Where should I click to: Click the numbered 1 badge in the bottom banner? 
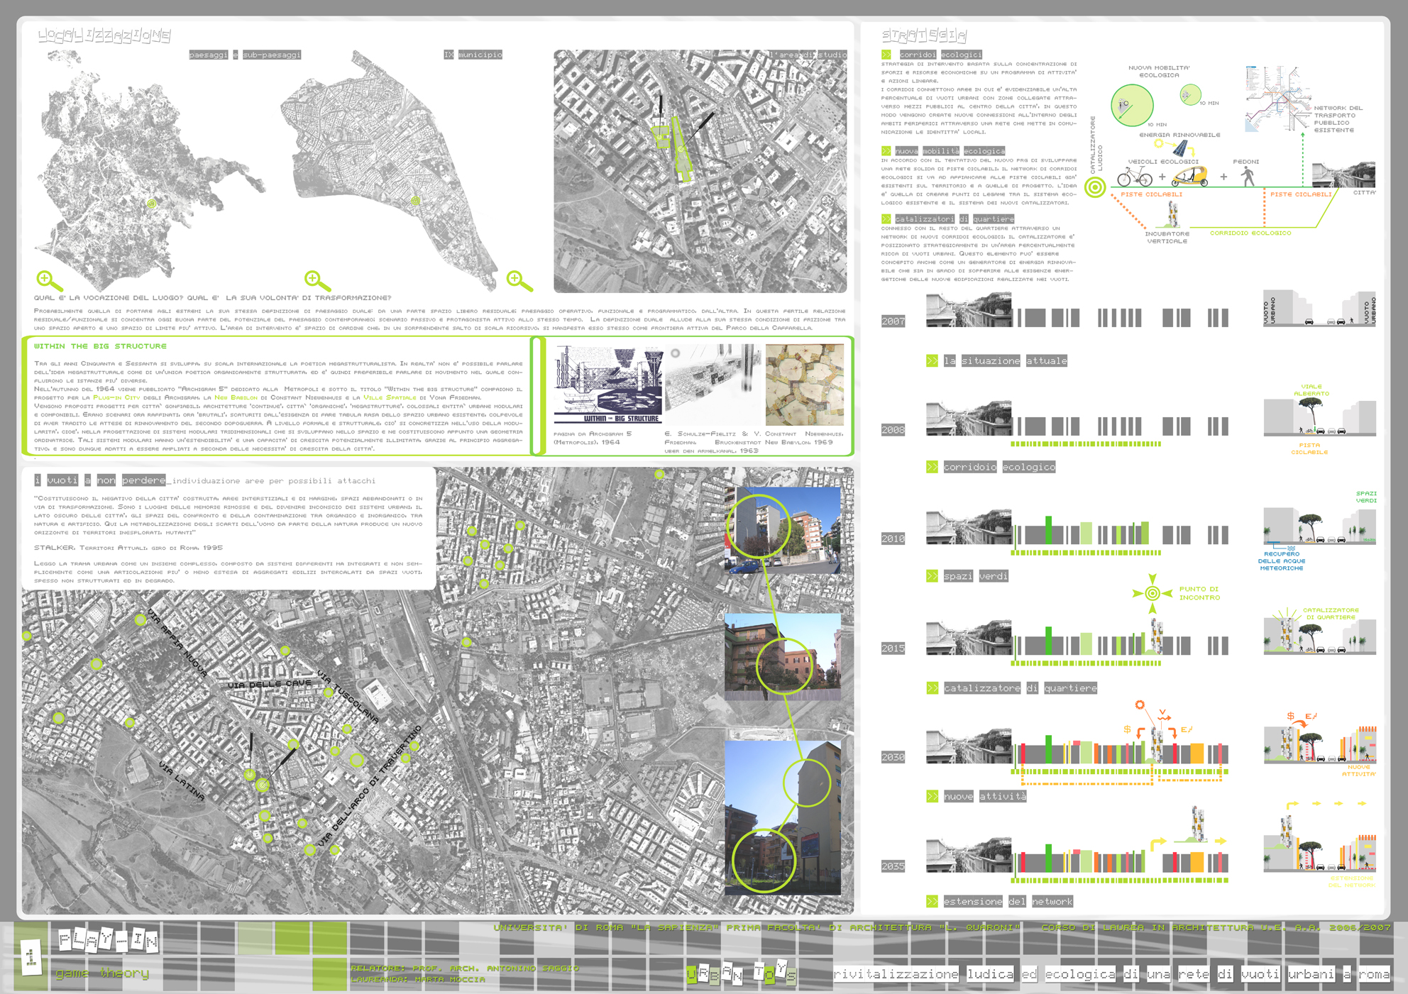click(31, 958)
